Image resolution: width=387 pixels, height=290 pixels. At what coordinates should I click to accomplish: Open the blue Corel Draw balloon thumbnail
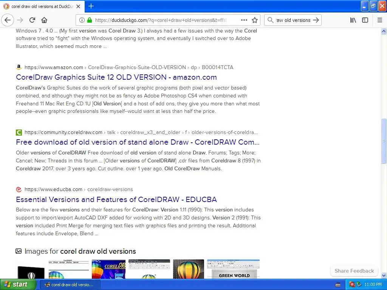pos(108,269)
